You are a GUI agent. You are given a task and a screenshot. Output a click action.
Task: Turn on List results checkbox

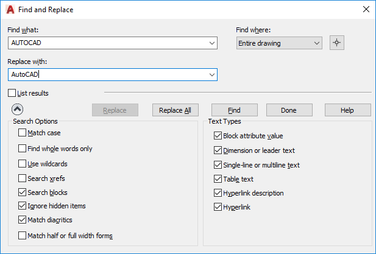tap(12, 93)
